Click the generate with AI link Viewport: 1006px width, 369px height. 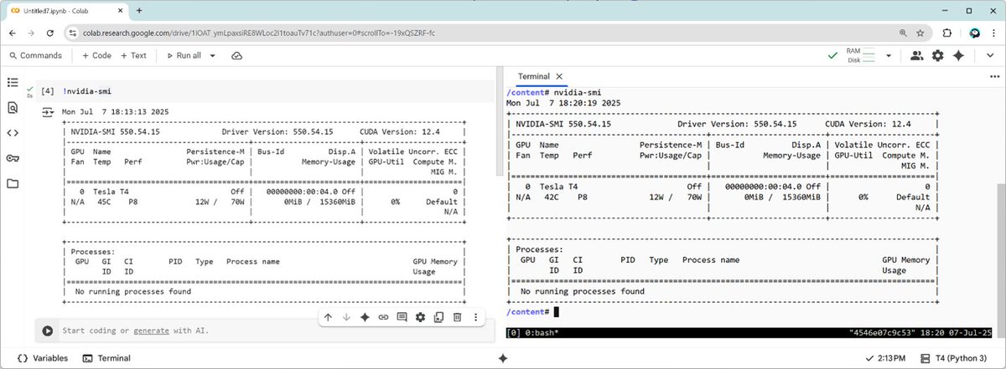click(x=152, y=331)
